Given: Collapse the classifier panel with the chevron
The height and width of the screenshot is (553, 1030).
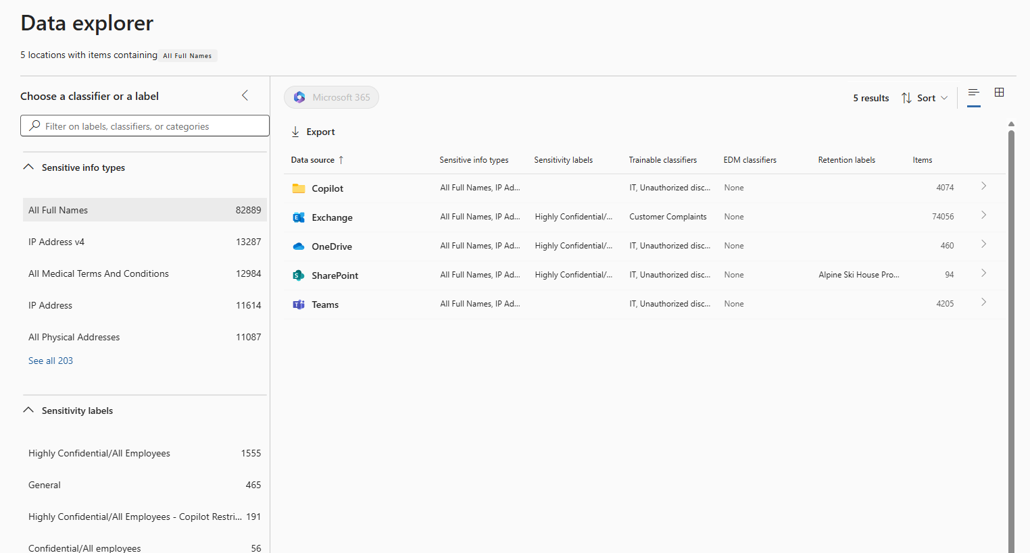Looking at the screenshot, I should 245,96.
